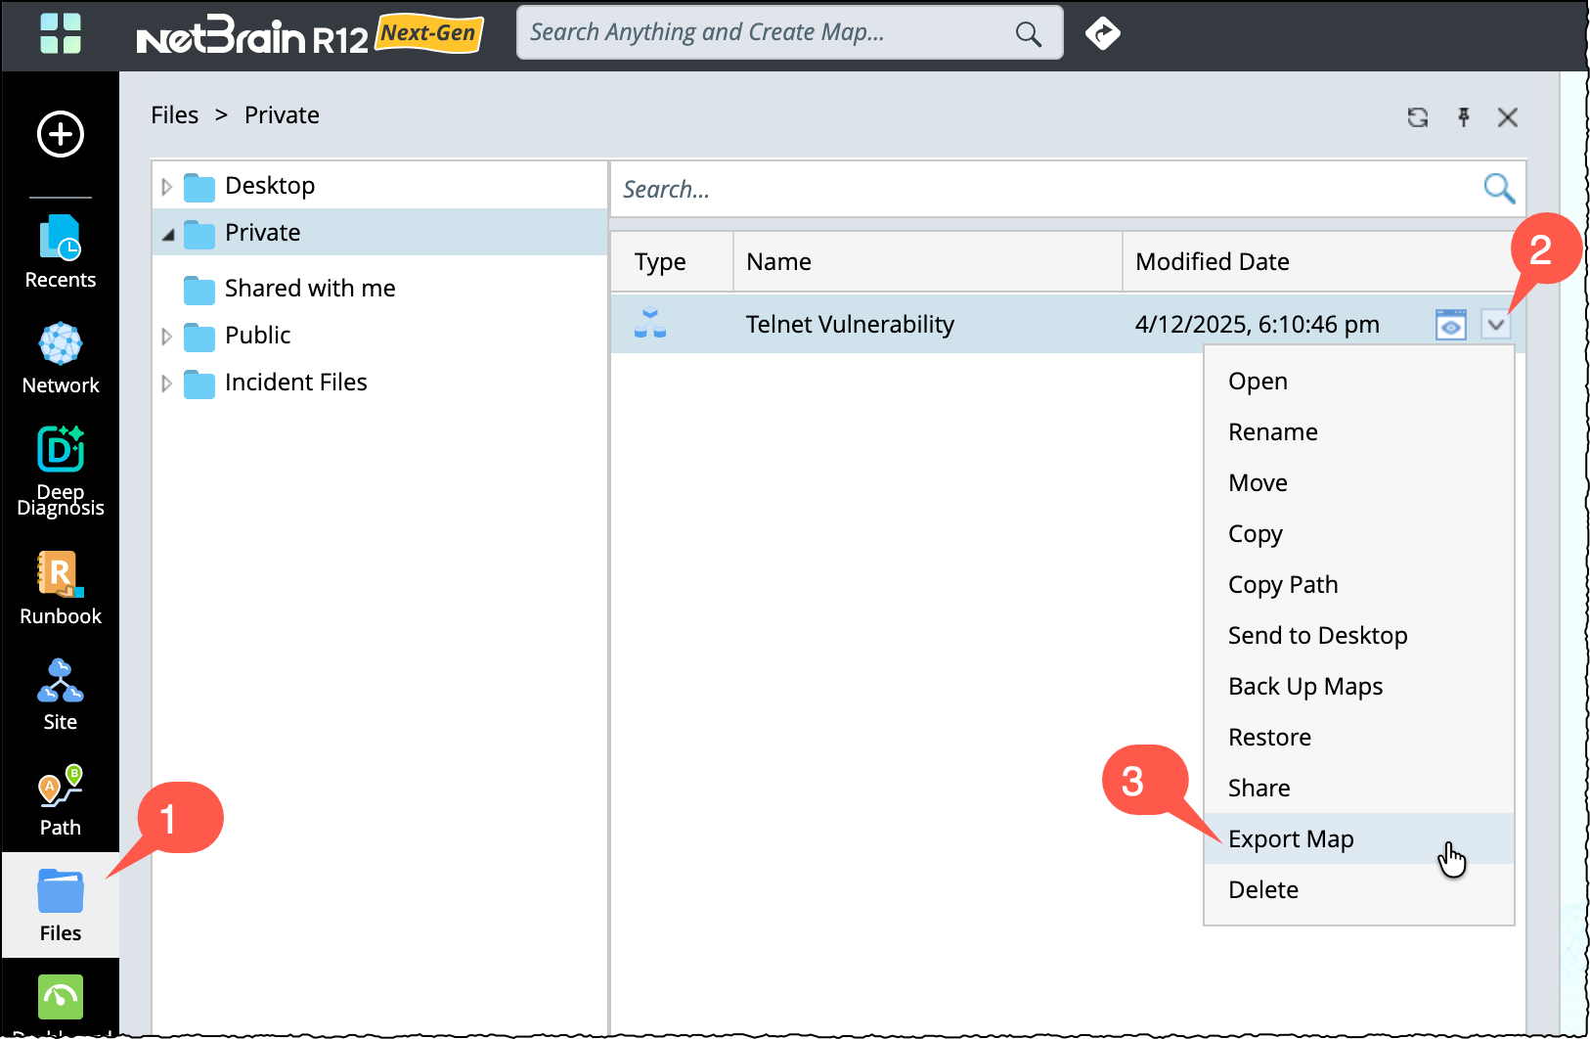This screenshot has height=1039, width=1590.
Task: Open Site in the sidebar
Action: [61, 695]
